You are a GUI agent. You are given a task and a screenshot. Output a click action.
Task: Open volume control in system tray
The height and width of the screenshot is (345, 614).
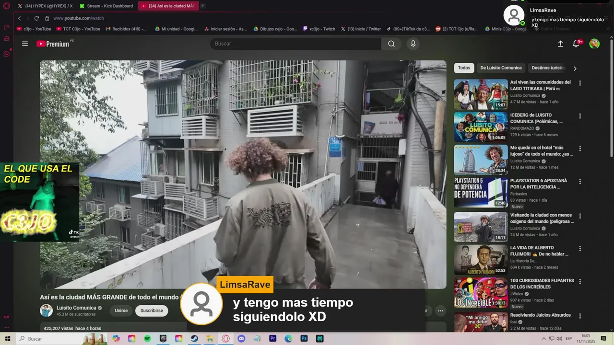(559, 339)
